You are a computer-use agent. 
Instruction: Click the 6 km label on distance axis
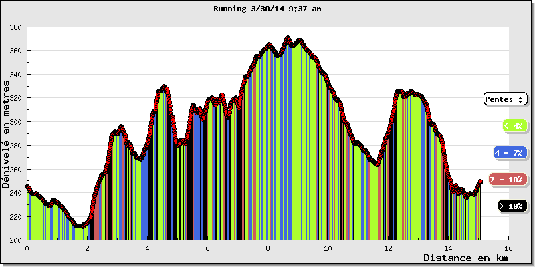click(x=207, y=248)
